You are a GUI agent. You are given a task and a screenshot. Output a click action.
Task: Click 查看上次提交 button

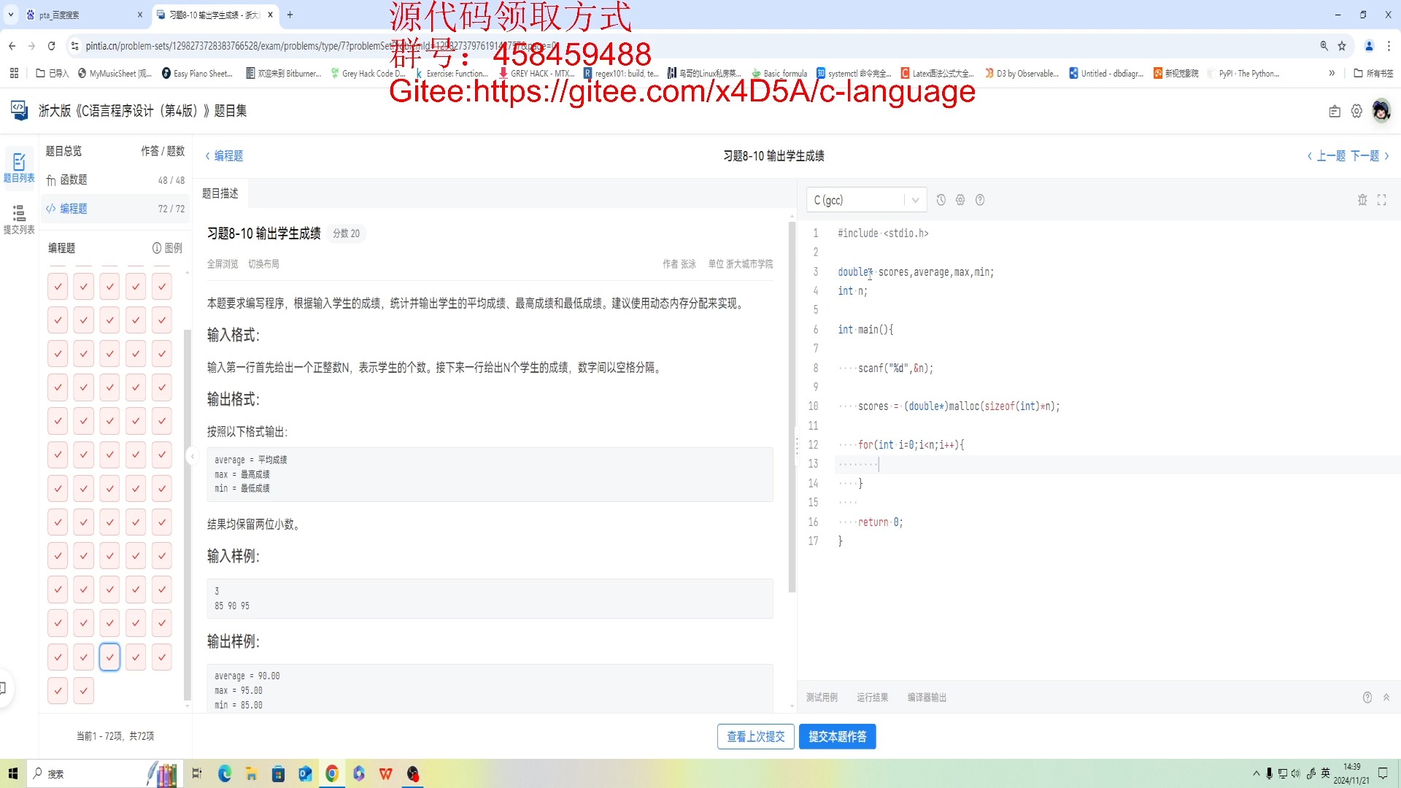click(x=756, y=736)
